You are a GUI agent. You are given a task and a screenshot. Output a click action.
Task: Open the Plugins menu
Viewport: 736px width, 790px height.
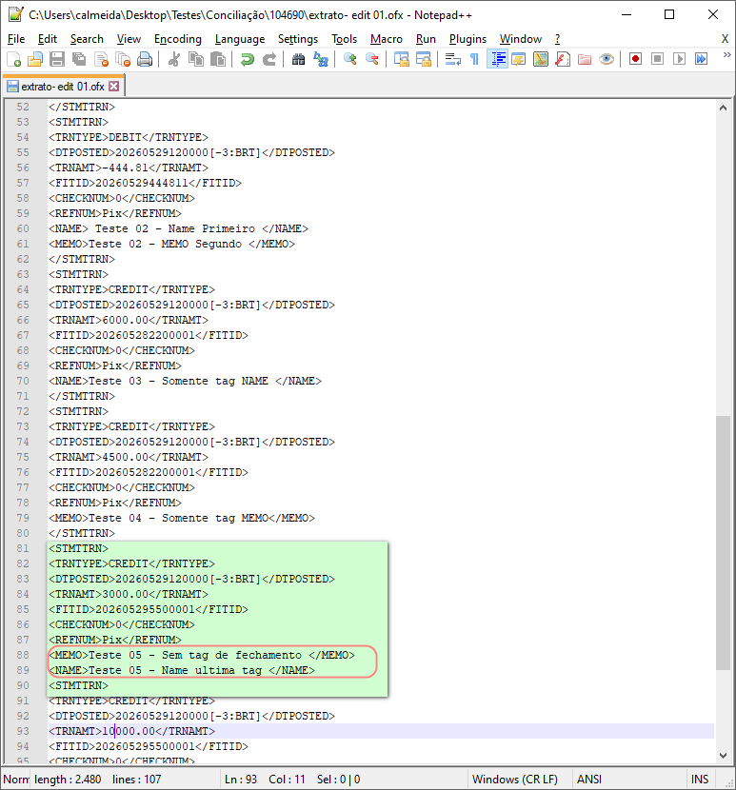[x=467, y=39]
